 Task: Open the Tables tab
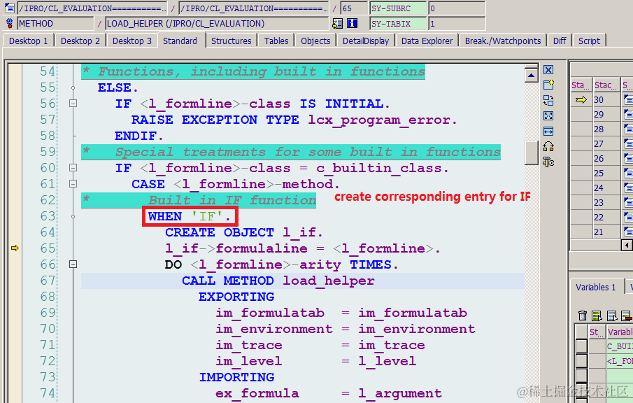276,41
